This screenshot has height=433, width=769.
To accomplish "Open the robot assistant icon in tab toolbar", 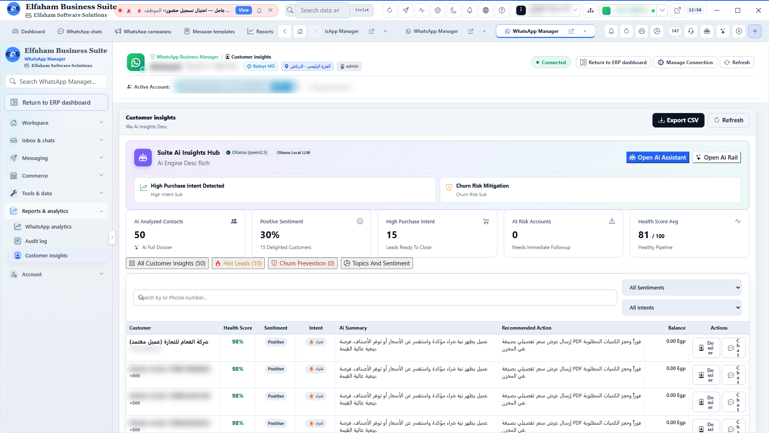I will (x=707, y=31).
